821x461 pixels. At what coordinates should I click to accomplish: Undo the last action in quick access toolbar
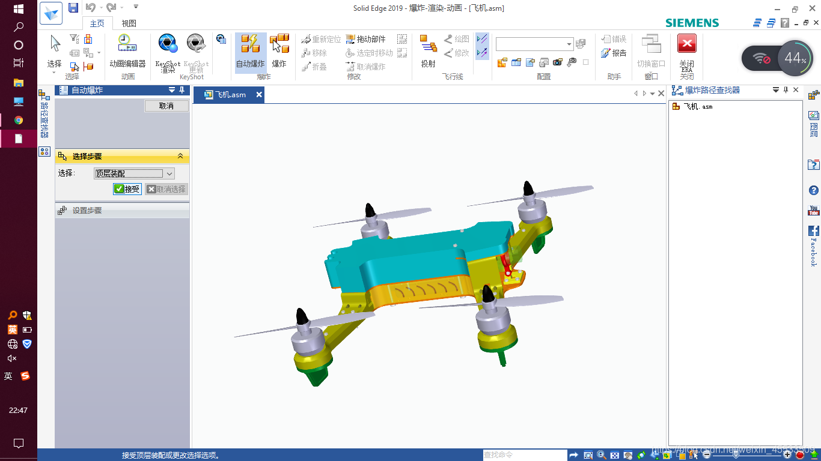coord(90,8)
